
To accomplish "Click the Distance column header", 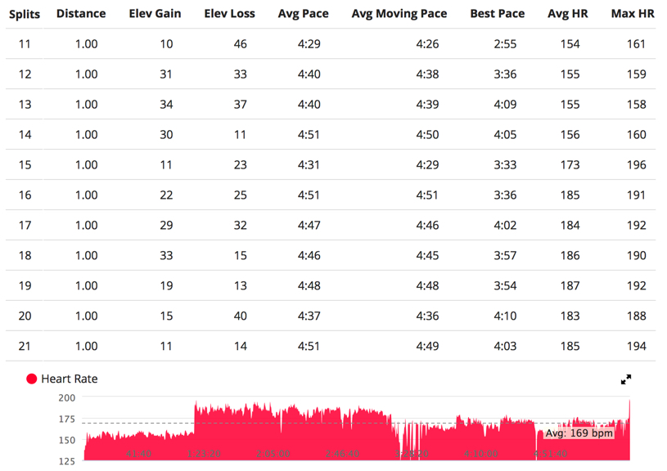I will pos(81,14).
